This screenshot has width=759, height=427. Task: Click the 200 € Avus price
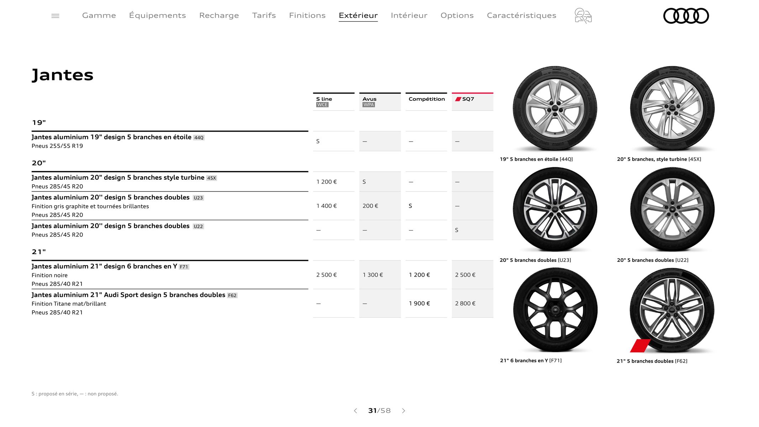(x=370, y=206)
